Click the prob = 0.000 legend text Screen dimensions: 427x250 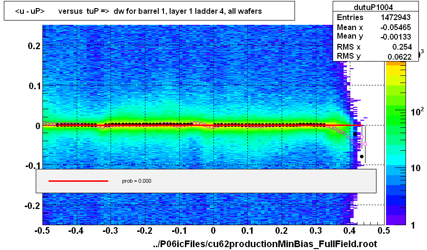pos(137,181)
